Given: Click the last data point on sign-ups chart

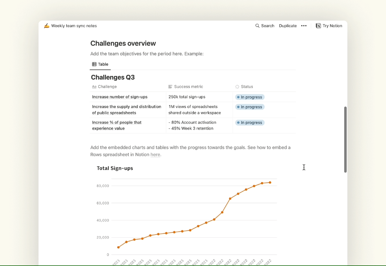Looking at the screenshot, I should (270, 182).
